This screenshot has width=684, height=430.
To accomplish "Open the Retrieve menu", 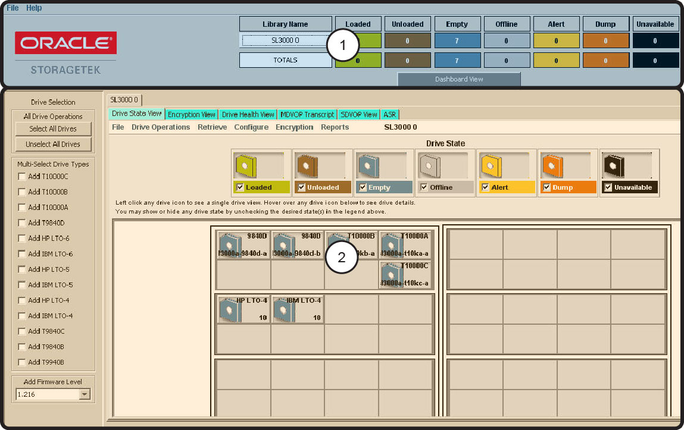I will [x=212, y=127].
